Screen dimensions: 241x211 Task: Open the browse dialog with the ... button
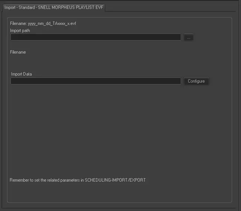[x=189, y=37]
